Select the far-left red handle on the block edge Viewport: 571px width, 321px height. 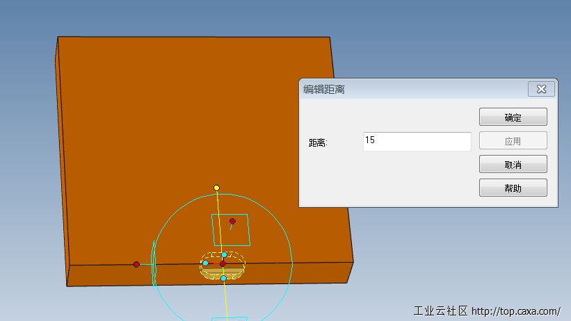coord(136,264)
